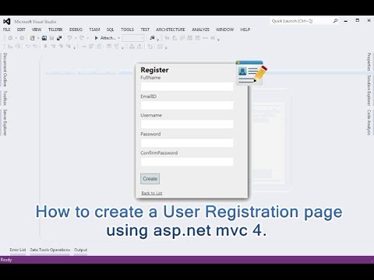Viewport: 374px width, 280px height.
Task: Click the Save All toolbar icon
Action: click(59, 38)
